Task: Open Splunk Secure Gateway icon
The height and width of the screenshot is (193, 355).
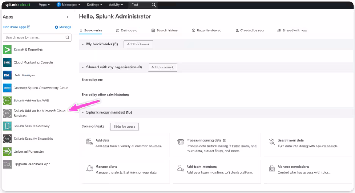Action: (7, 126)
